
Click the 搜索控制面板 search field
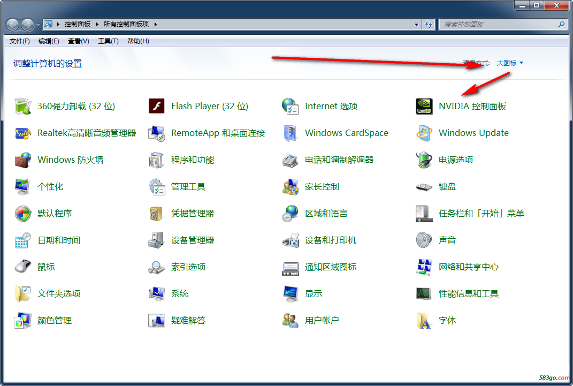(498, 25)
